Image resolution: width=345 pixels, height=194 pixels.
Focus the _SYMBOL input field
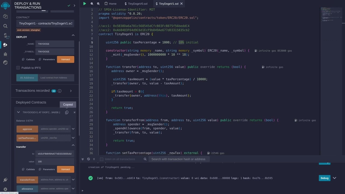[55, 51]
